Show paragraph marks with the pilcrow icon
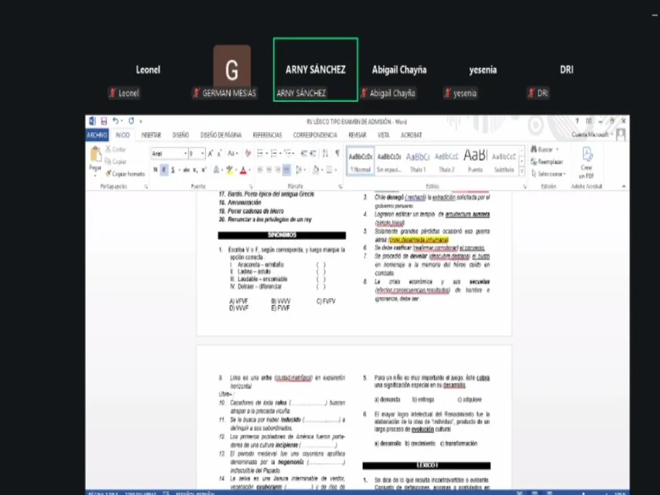Screen dimensions: 660x495 coord(337,153)
